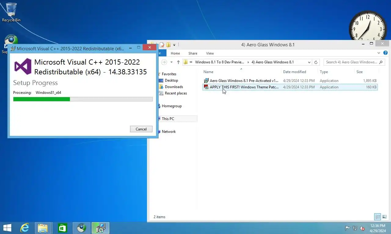Open the taskbar clock and date
This screenshot has height=234, width=391.
(378, 228)
